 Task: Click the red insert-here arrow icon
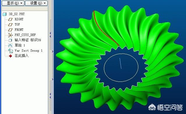coord(10,56)
